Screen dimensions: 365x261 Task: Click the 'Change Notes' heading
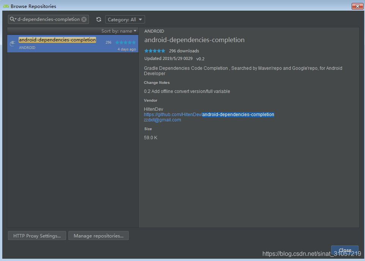pyautogui.click(x=156, y=83)
